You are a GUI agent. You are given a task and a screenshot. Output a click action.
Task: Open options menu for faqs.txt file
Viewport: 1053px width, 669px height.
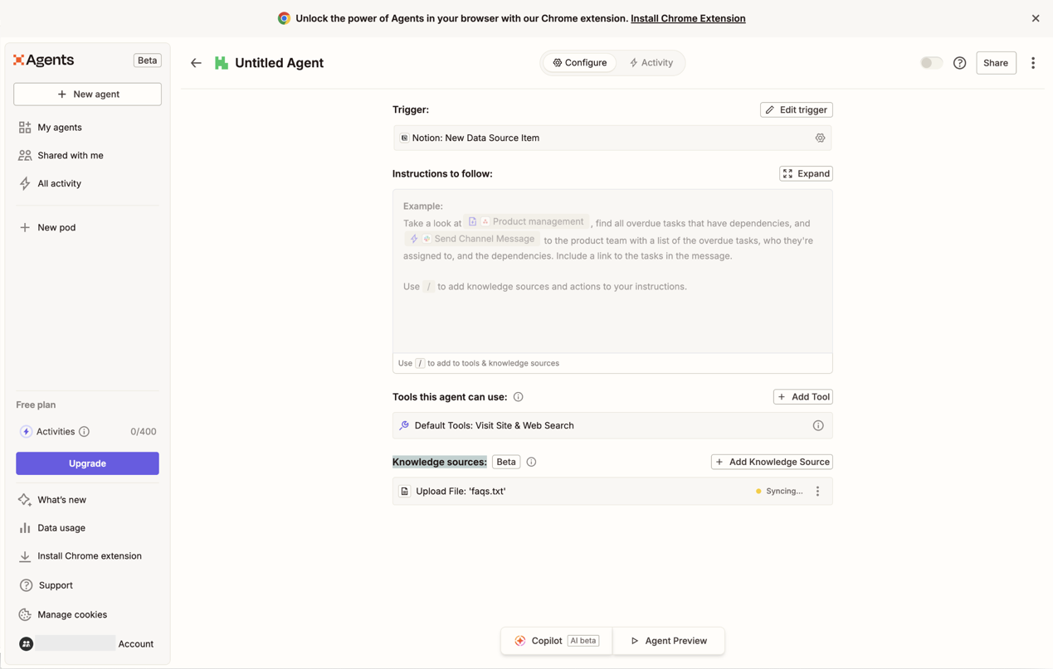(817, 492)
